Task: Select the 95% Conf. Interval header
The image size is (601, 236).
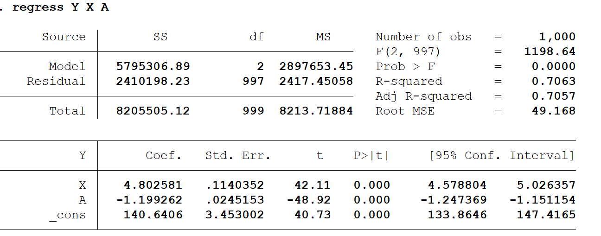Action: pyautogui.click(x=502, y=156)
